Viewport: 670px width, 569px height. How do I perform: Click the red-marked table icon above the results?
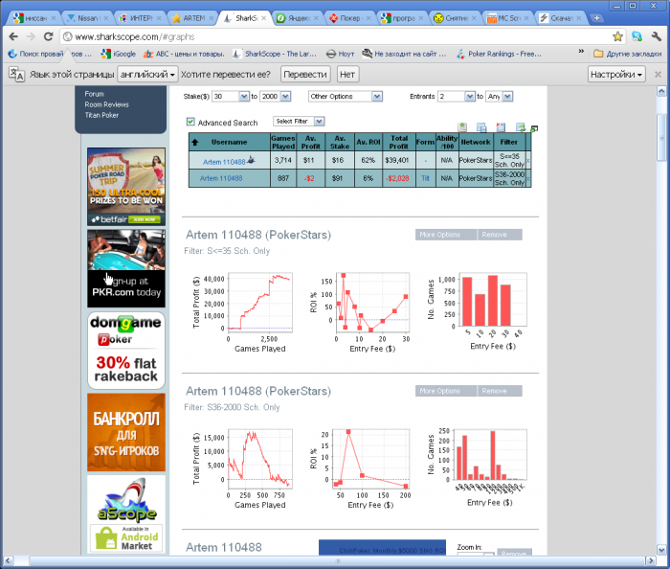pos(501,127)
